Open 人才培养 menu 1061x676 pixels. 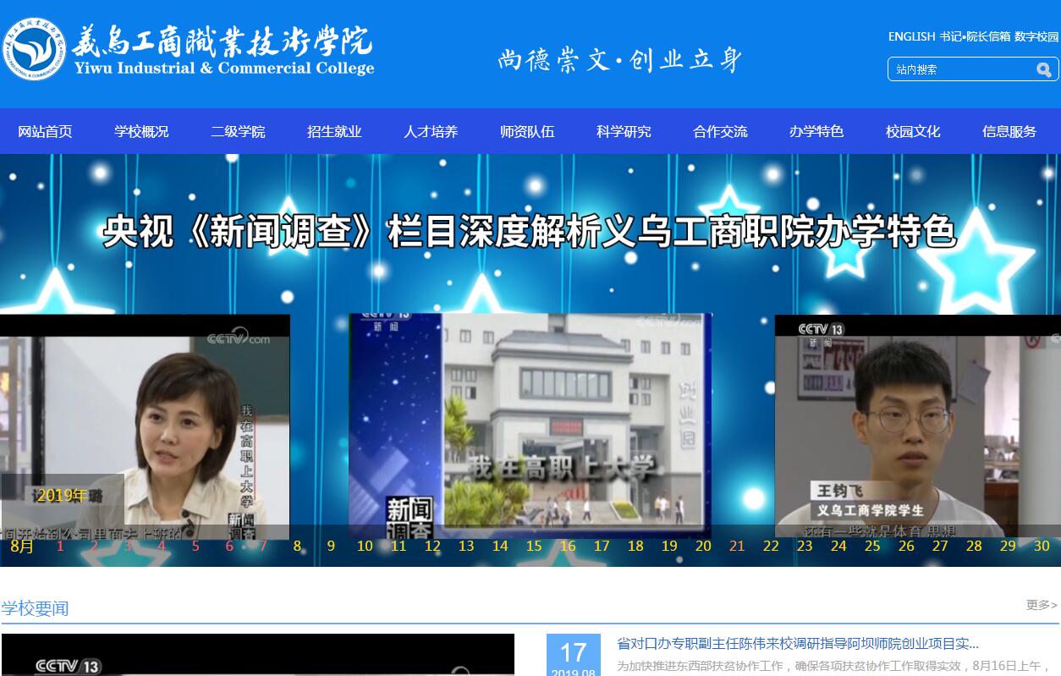431,131
